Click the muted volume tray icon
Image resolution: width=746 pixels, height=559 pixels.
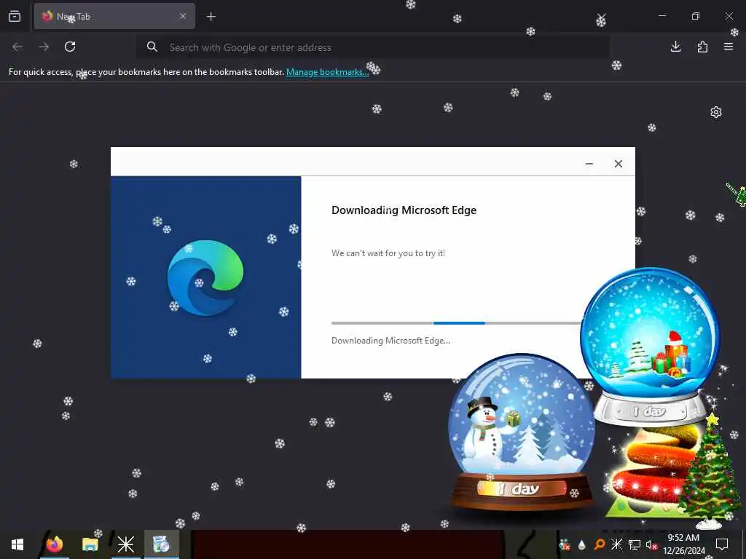click(651, 544)
